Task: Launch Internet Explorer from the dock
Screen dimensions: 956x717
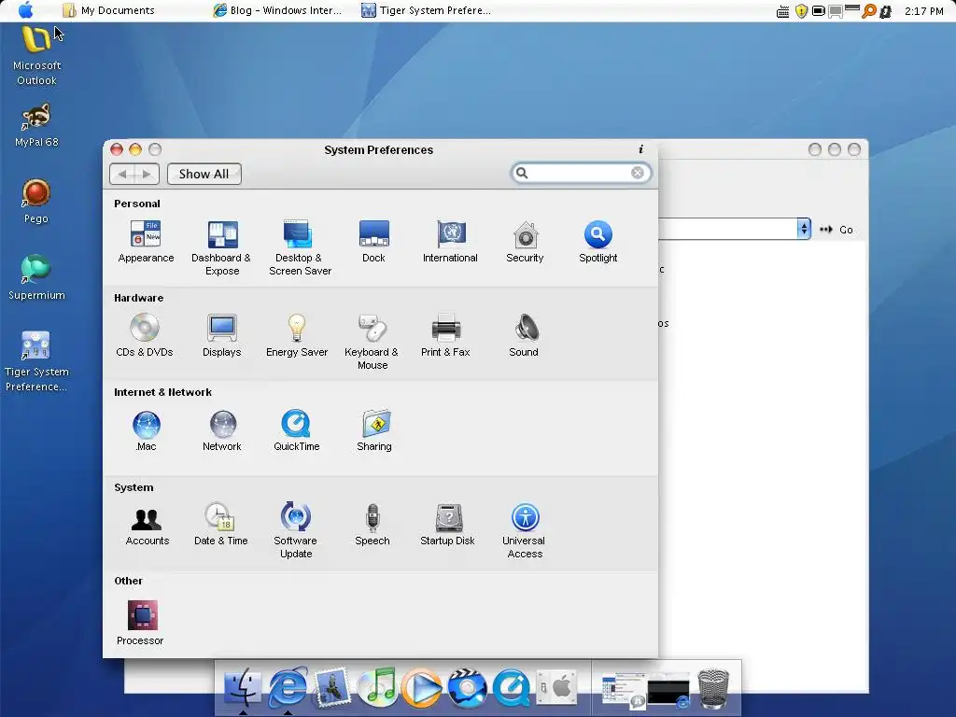Action: [x=288, y=687]
